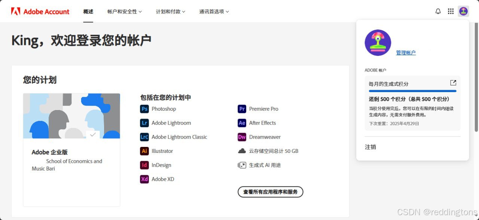Click the After Effects Ae icon
Image resolution: width=479 pixels, height=220 pixels.
coord(242,123)
